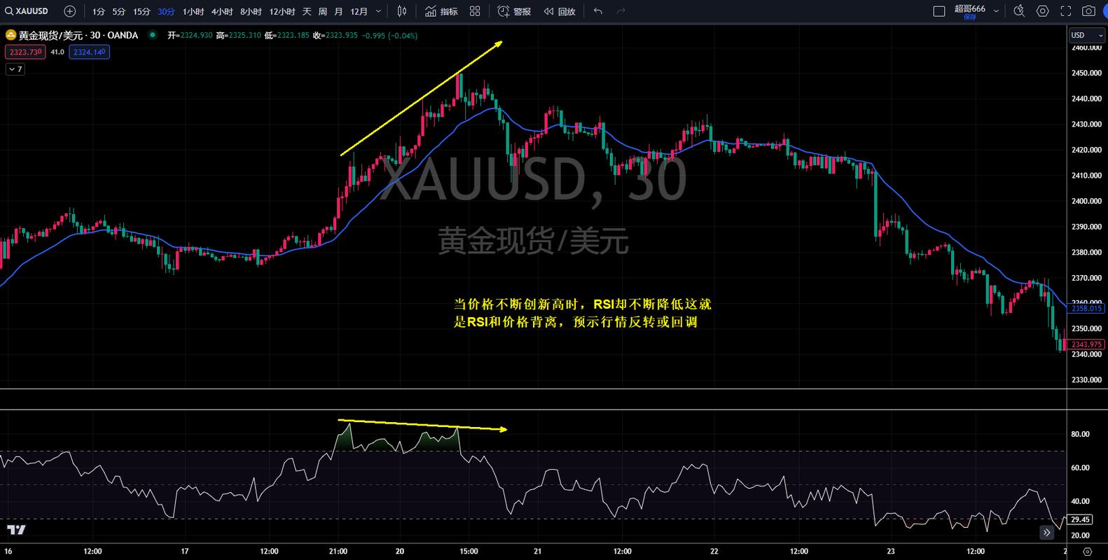Open the layout selection square icon

pos(939,11)
